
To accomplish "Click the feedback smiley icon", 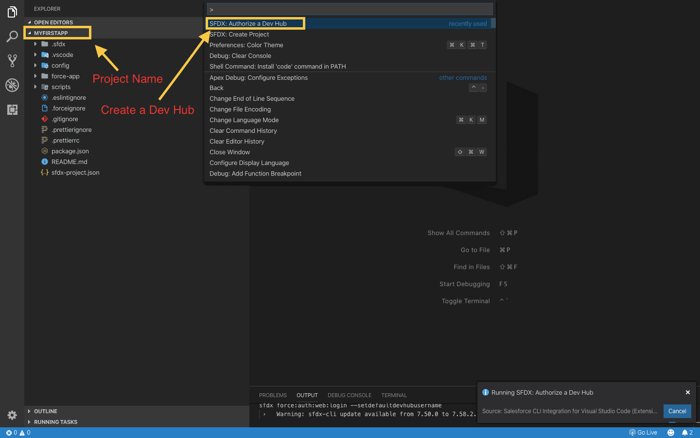I will point(671,433).
